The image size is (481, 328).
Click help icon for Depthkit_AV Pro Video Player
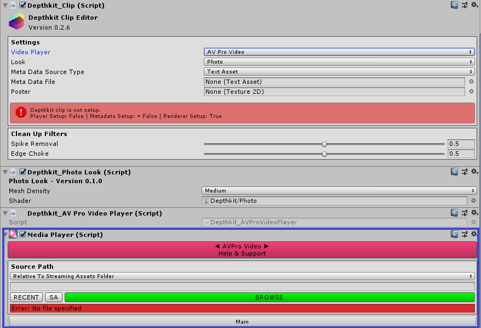click(454, 213)
